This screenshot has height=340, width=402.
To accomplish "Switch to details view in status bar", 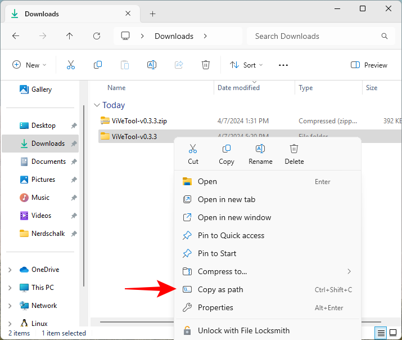I will [381, 333].
